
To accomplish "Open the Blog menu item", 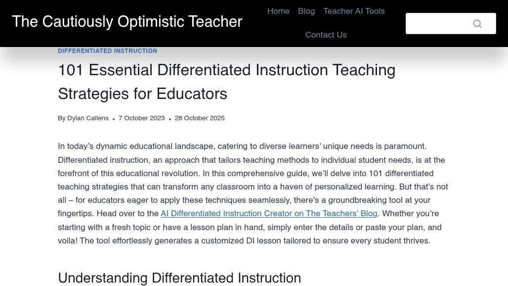I will tap(306, 11).
